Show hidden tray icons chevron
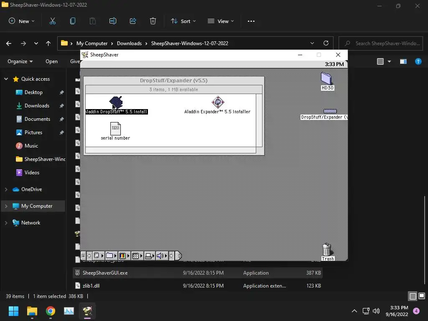Viewport: 428px width, 321px height. [354, 311]
